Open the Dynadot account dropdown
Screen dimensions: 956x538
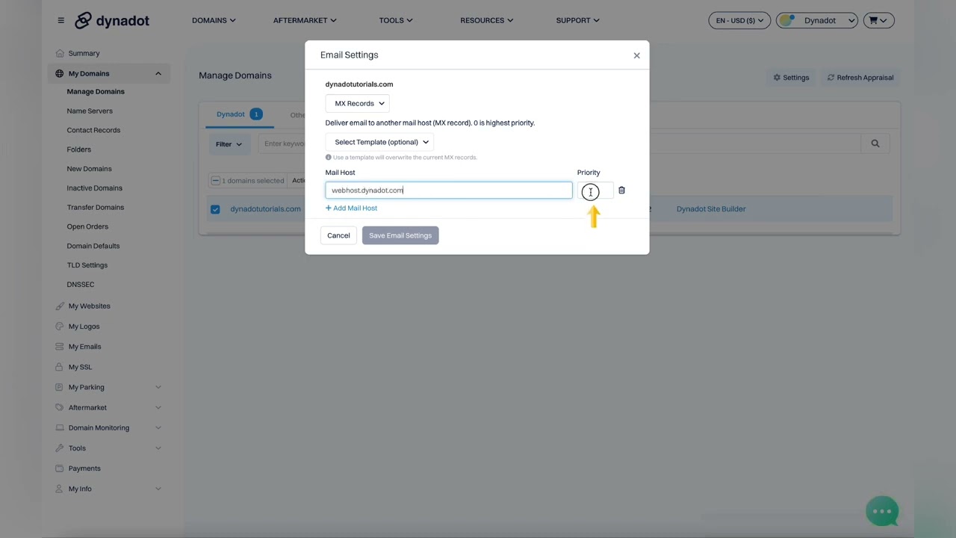817,20
